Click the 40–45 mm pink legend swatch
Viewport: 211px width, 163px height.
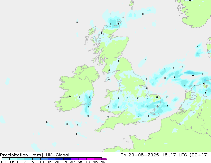pos(90,159)
